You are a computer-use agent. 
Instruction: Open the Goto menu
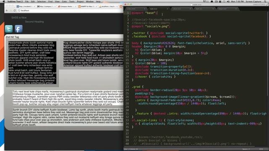[x=64, y=1]
